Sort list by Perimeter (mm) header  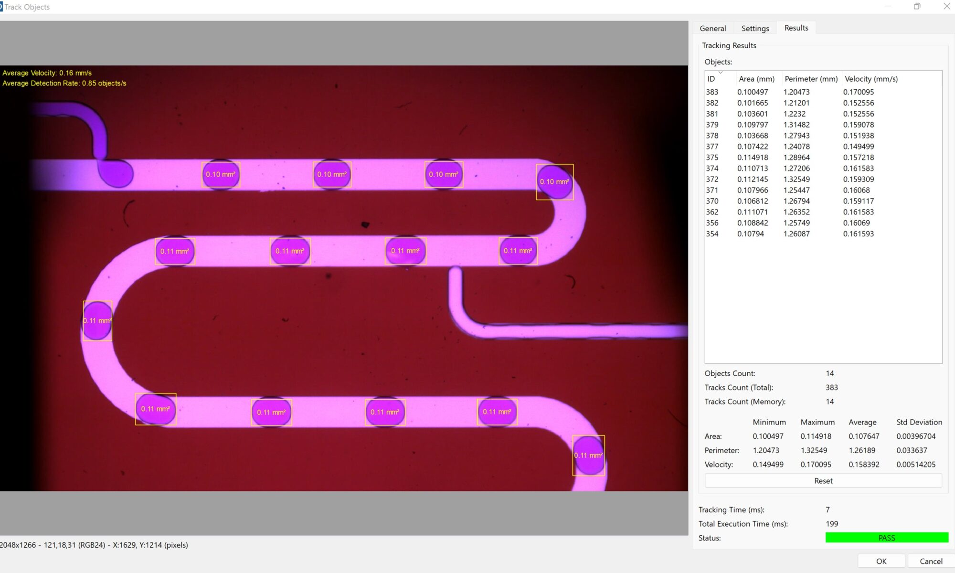(x=811, y=79)
